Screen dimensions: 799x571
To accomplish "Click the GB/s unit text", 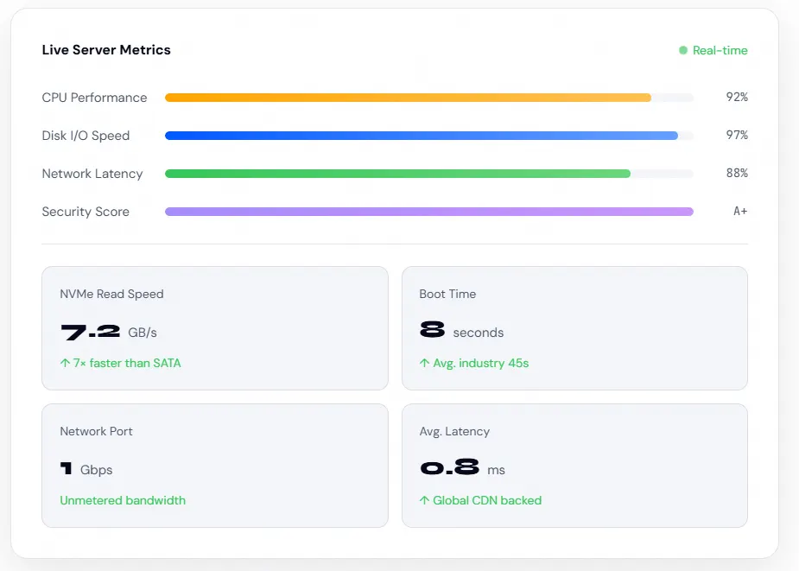I will (x=143, y=333).
